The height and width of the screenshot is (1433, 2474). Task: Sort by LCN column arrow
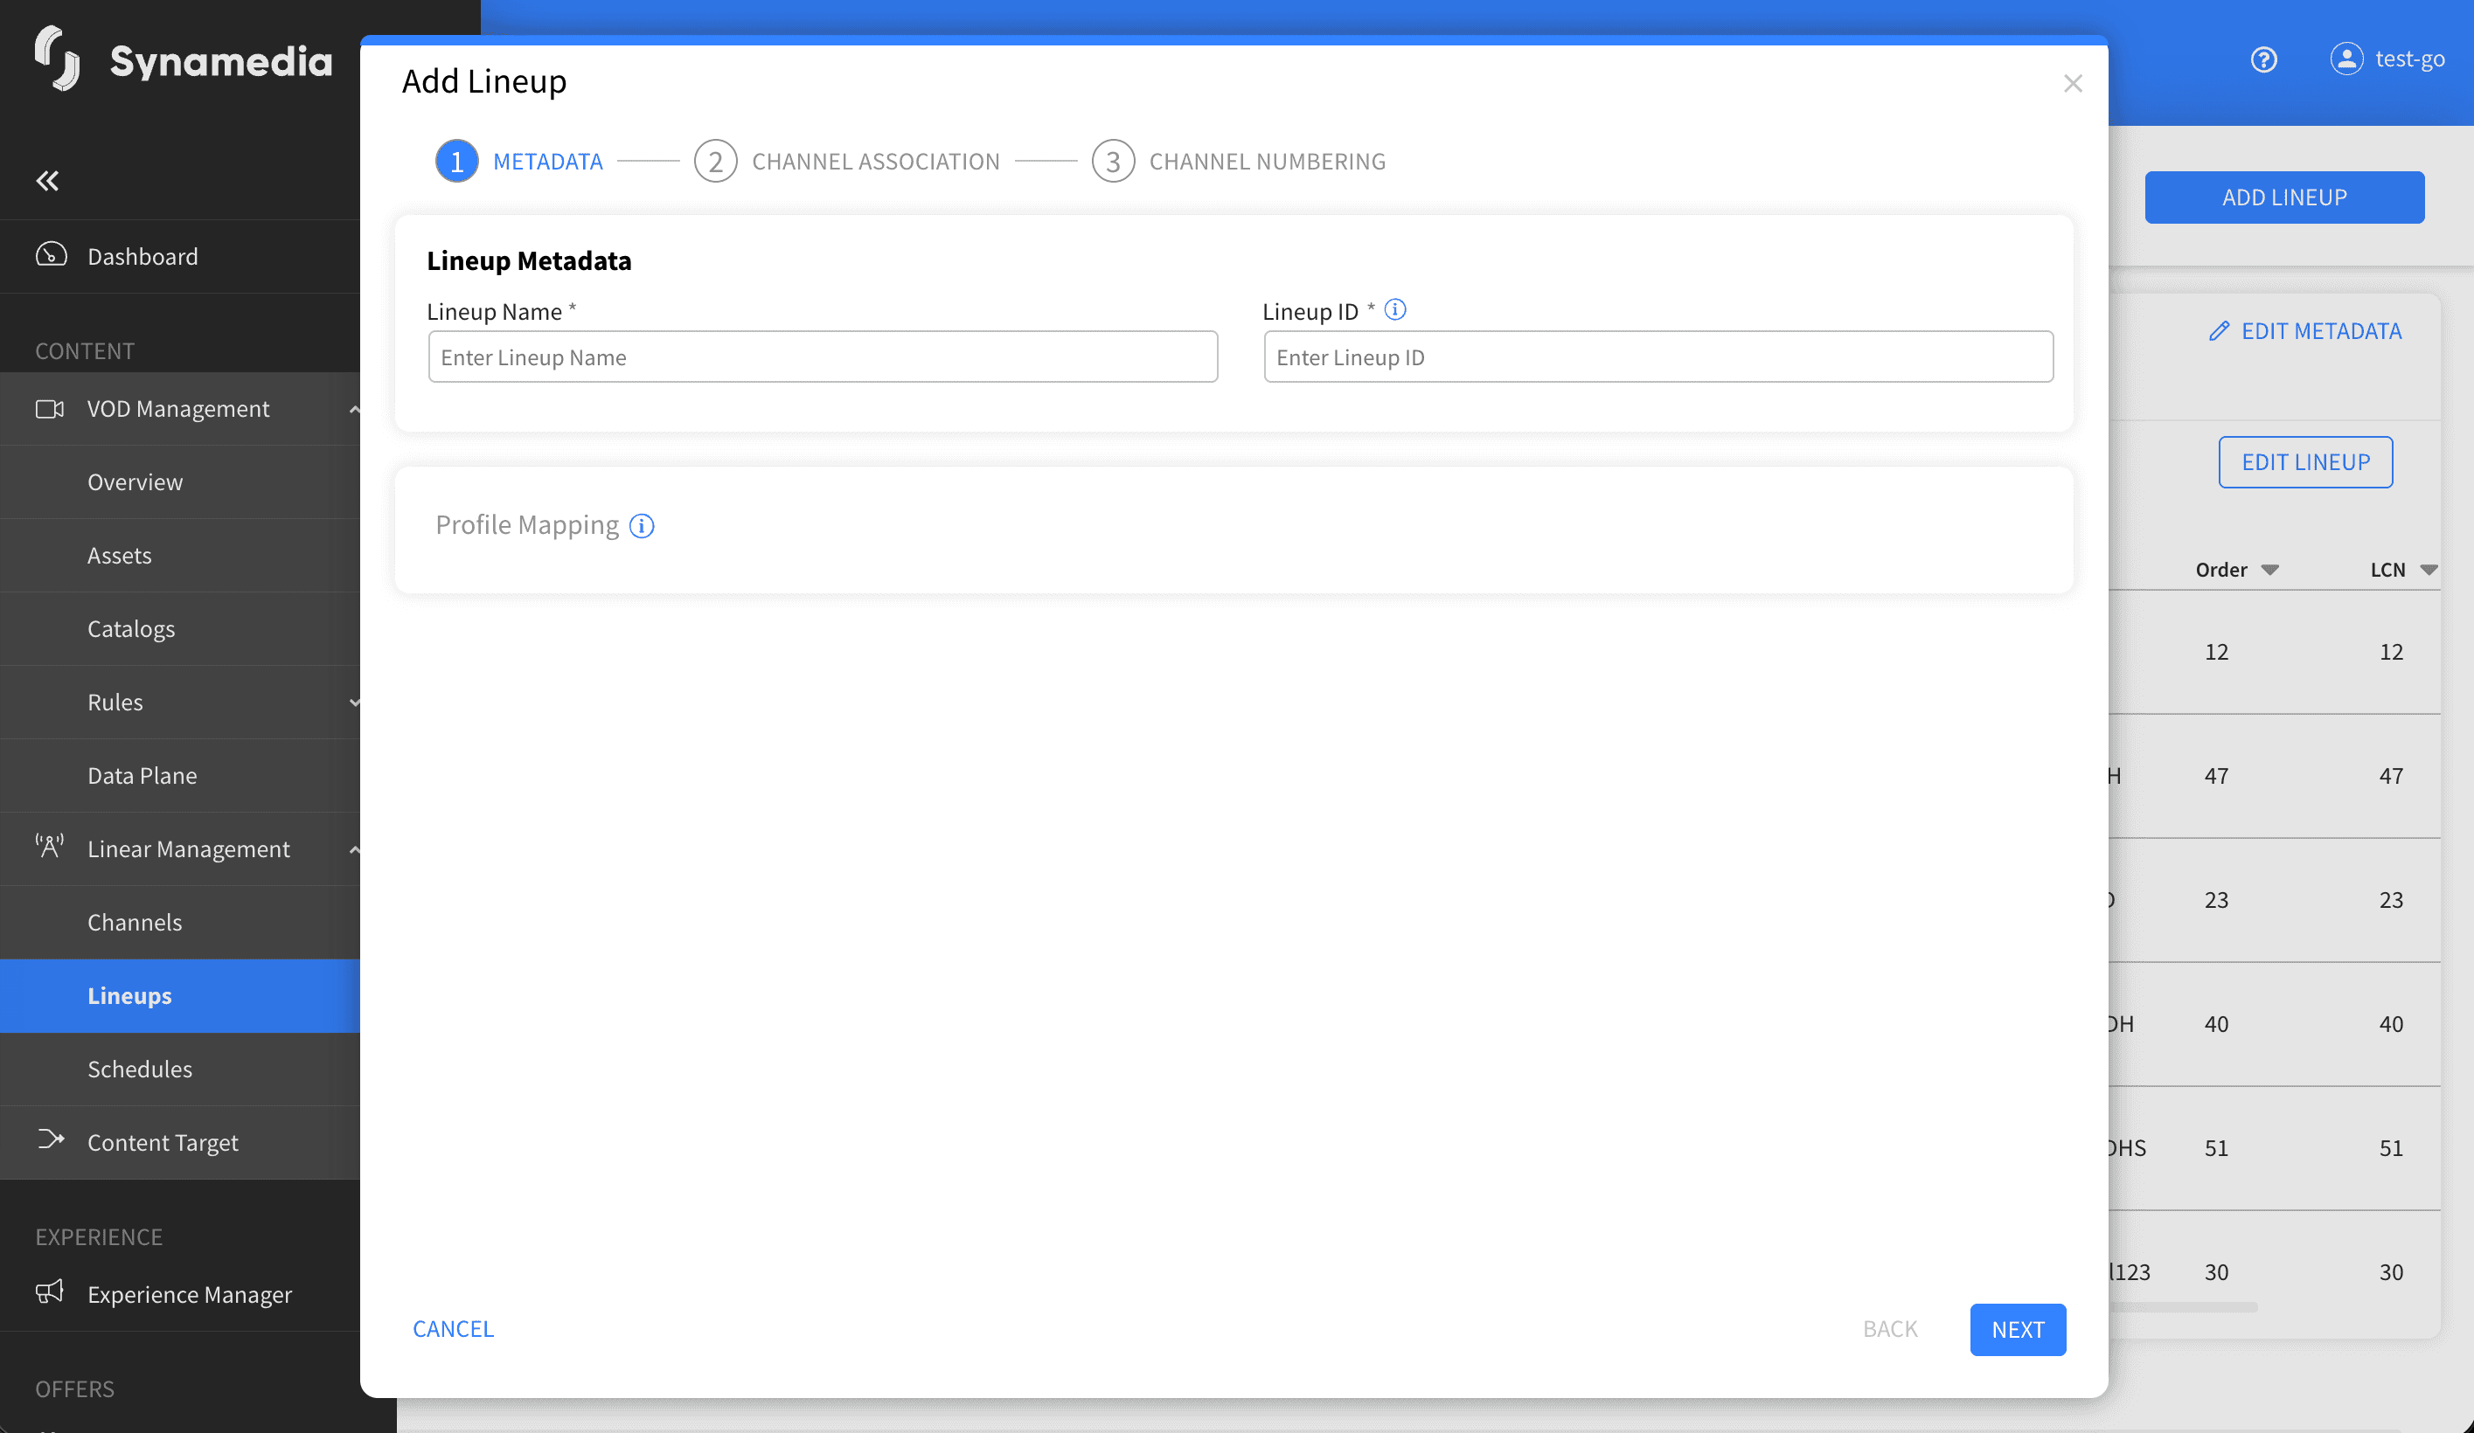point(2429,571)
